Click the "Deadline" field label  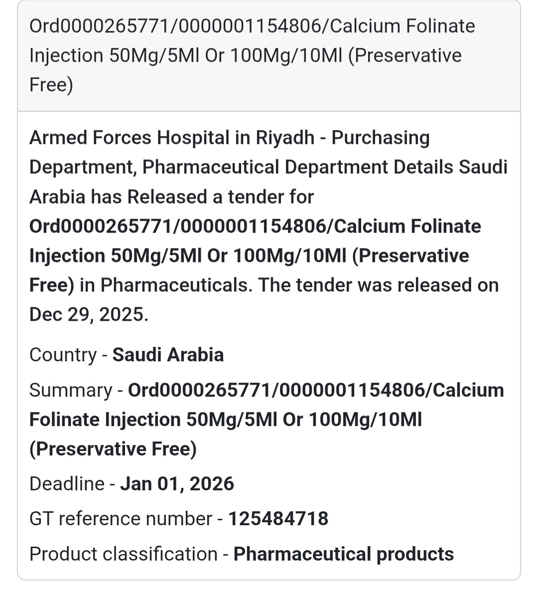(67, 484)
